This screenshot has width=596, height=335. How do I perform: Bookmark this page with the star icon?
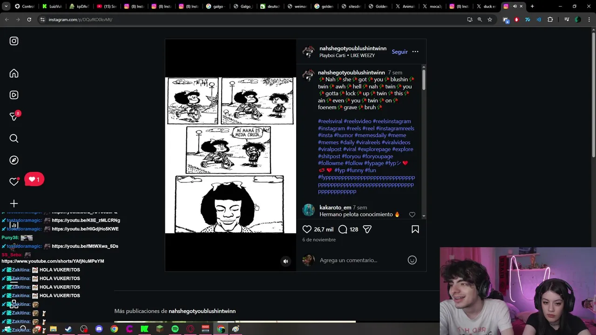pyautogui.click(x=490, y=20)
